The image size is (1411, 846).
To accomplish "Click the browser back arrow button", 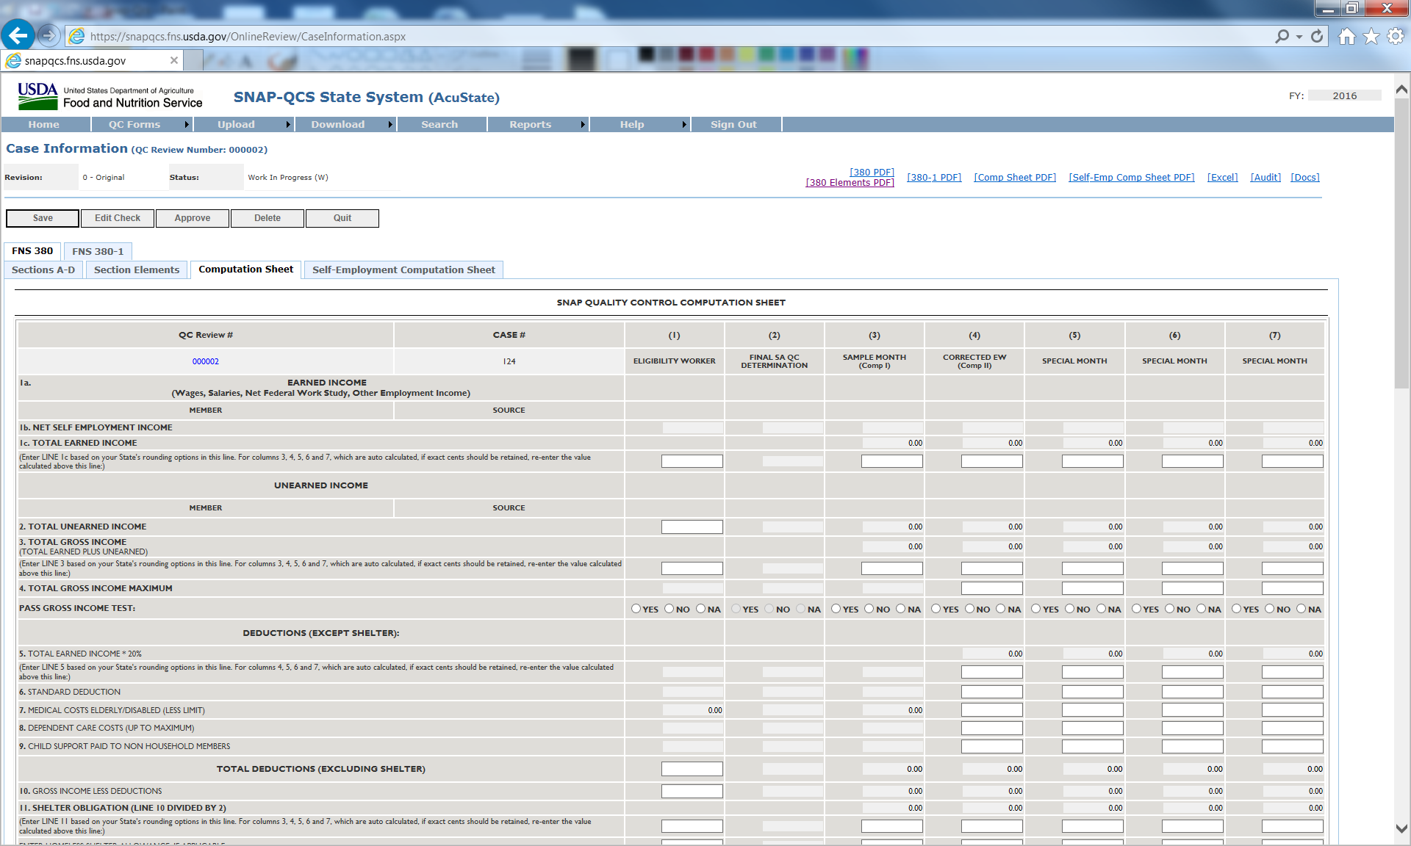I will click(18, 35).
